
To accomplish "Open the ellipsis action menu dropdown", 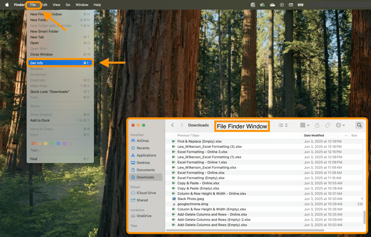I will point(340,125).
